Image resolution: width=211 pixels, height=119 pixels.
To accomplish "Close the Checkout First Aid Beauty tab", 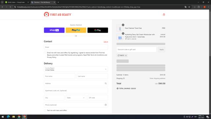I will point(54,2).
